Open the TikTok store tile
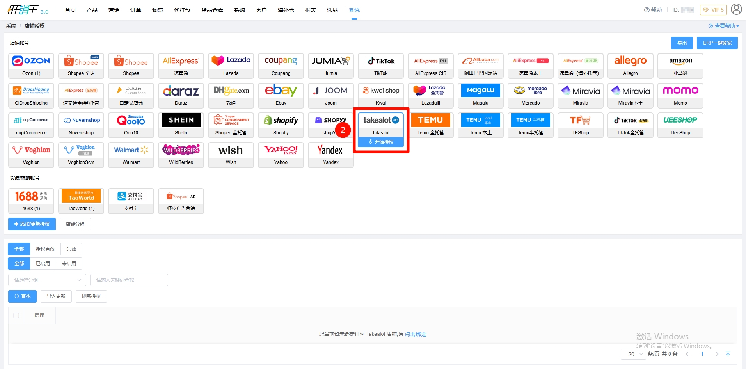746x369 pixels. point(381,66)
